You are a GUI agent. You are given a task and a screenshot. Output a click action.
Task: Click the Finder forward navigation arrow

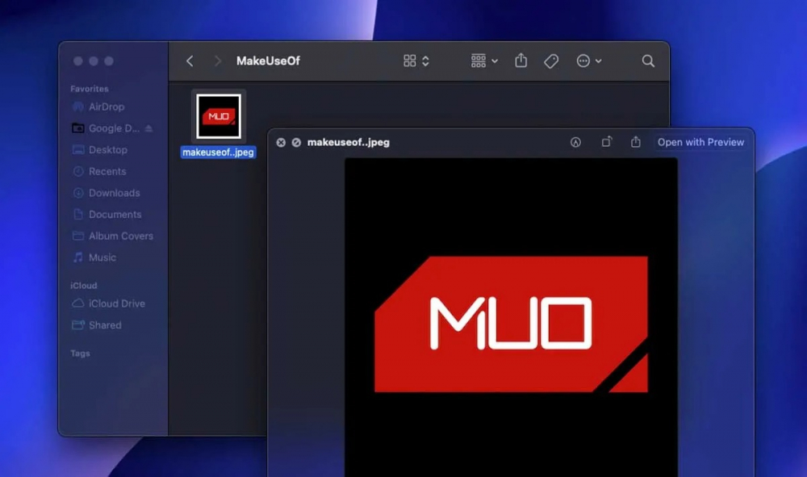(217, 61)
